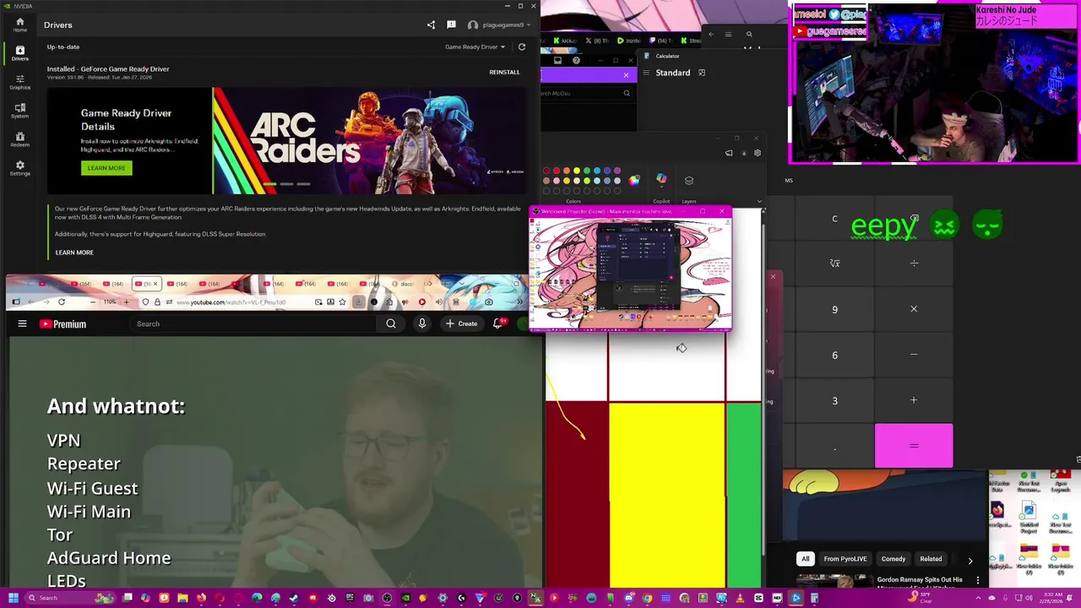The image size is (1081, 608).
Task: Refresh driver list in NVIDIA app
Action: (x=522, y=47)
